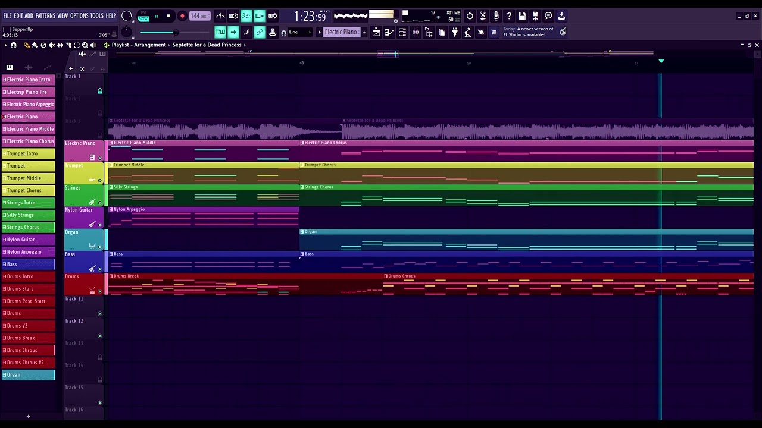Open the FILE menu

pyautogui.click(x=7, y=15)
